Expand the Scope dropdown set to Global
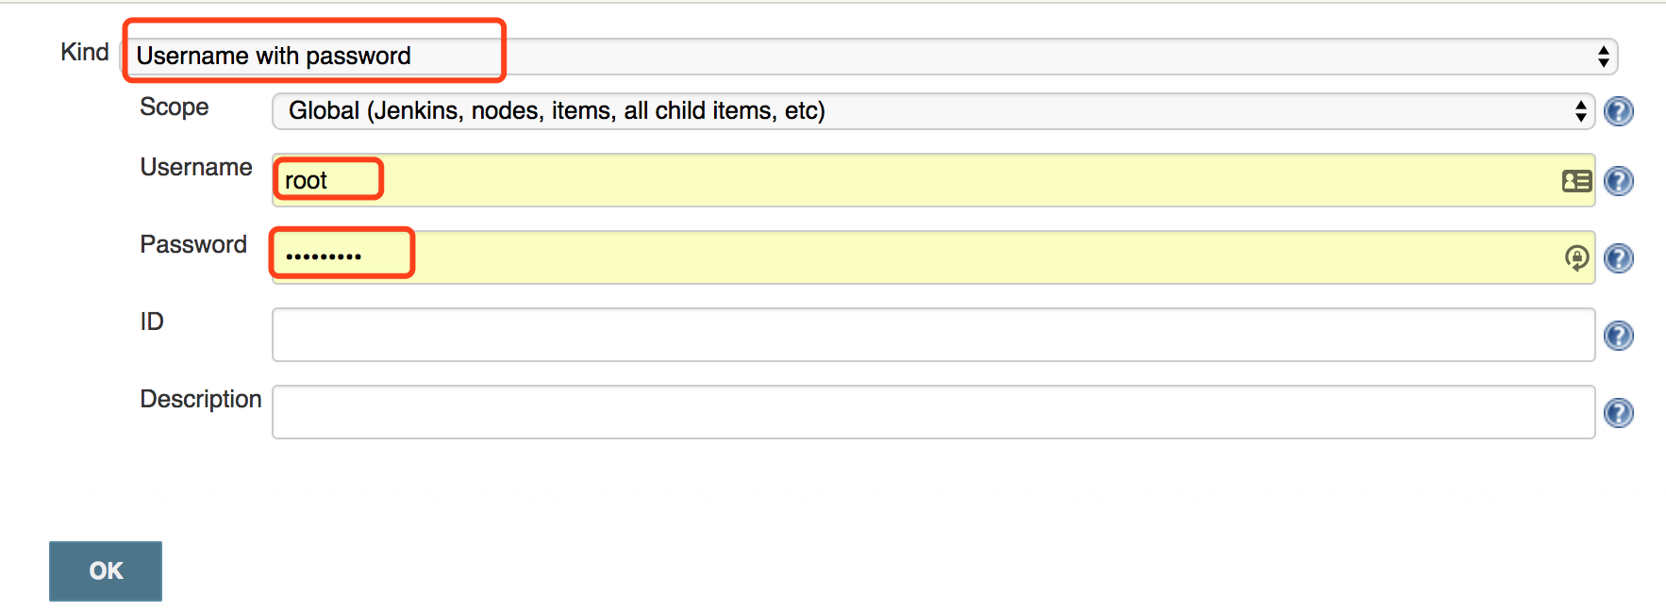1666x611 pixels. (933, 111)
